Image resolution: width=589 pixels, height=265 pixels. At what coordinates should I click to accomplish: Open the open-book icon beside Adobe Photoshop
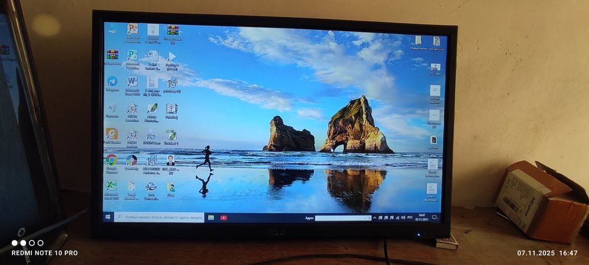coord(171,111)
